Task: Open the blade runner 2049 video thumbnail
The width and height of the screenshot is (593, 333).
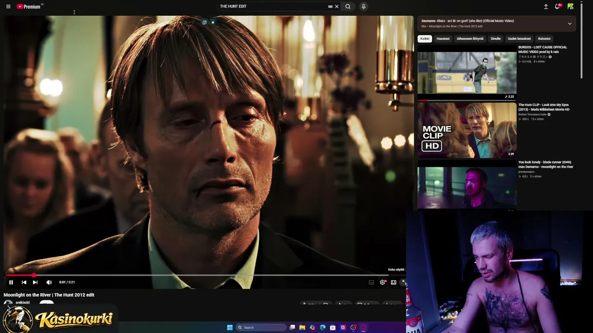Action: point(467,186)
